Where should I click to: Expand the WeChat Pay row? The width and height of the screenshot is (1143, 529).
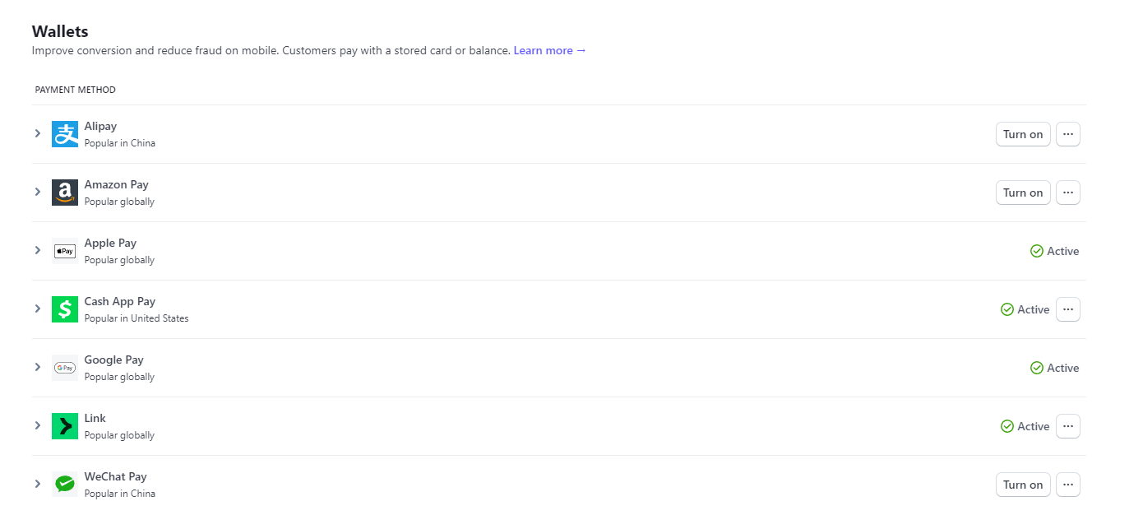click(x=37, y=484)
